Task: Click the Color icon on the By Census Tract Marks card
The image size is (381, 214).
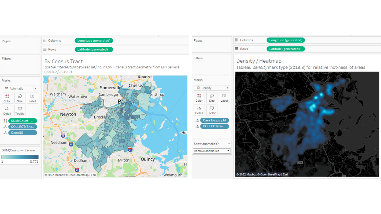Action: 7,98
